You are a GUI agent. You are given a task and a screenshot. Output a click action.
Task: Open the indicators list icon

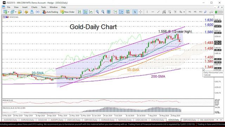click(x=128, y=12)
